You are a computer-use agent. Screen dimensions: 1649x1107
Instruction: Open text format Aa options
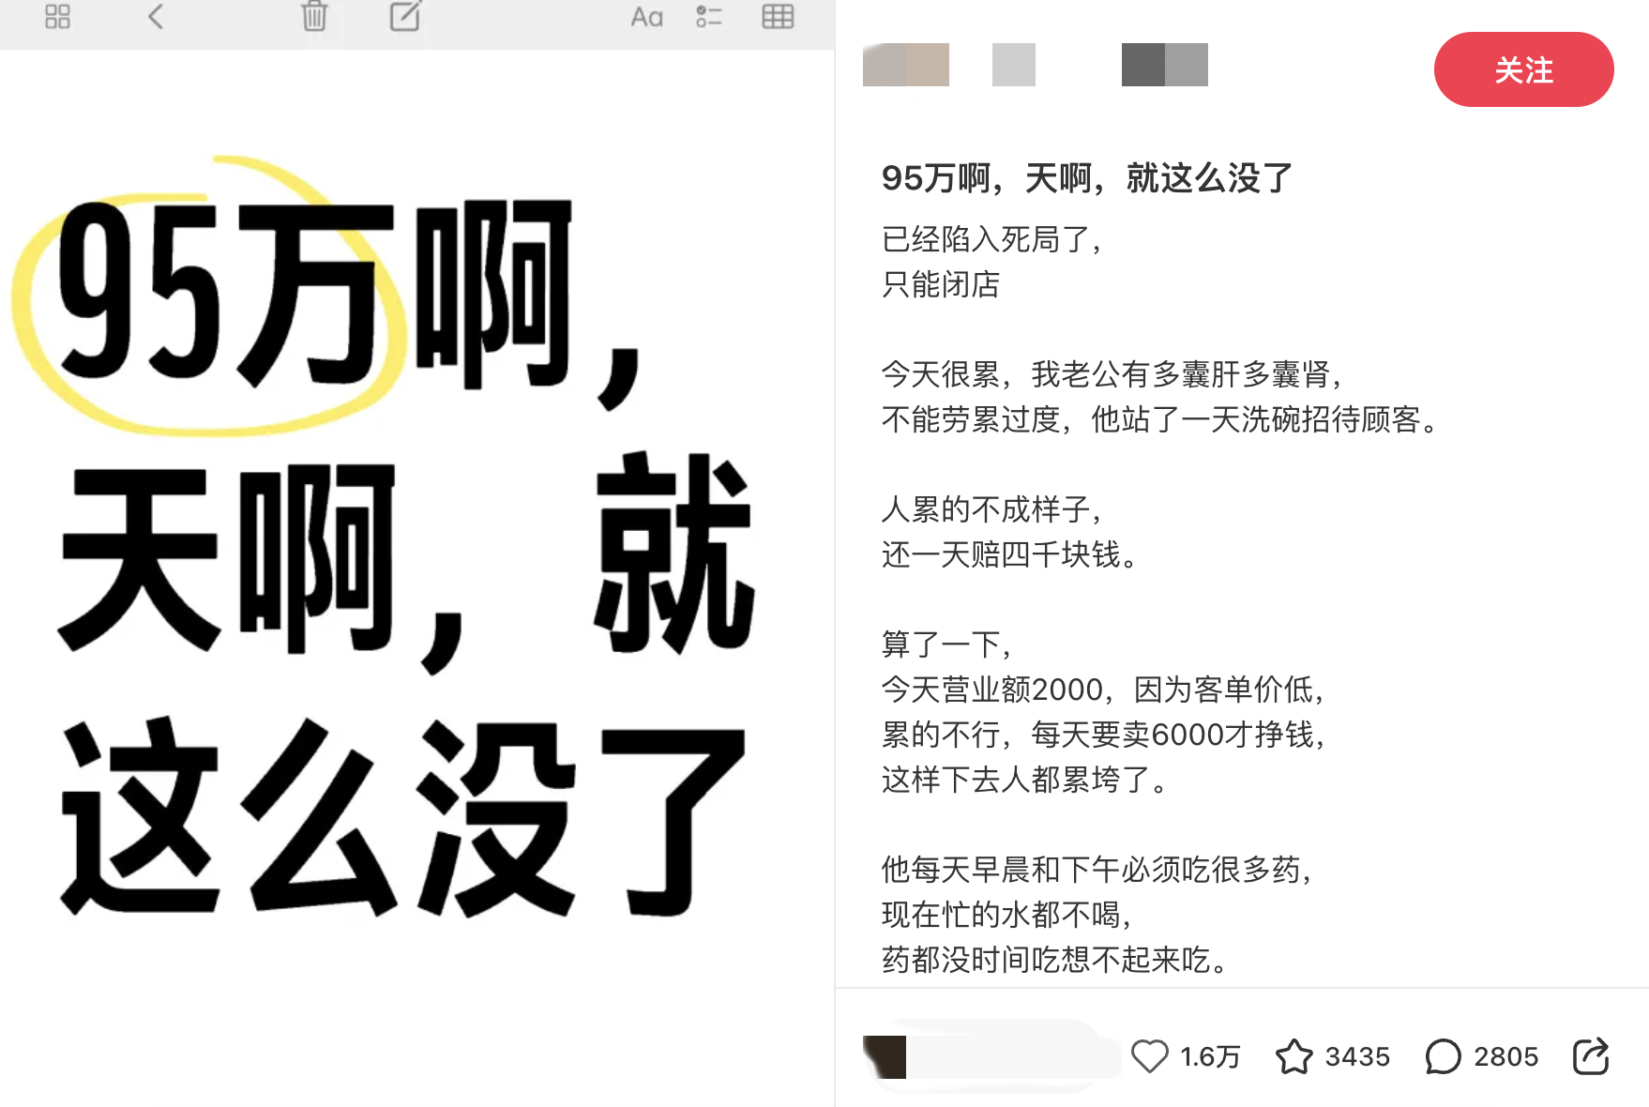tap(646, 17)
